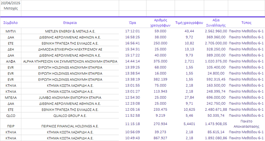
Task: Select the value 85.615,14
Action: (216, 132)
